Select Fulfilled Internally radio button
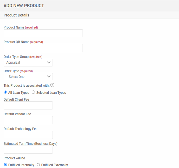 (5, 165)
